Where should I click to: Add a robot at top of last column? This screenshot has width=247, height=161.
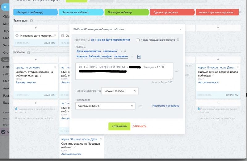218,60
